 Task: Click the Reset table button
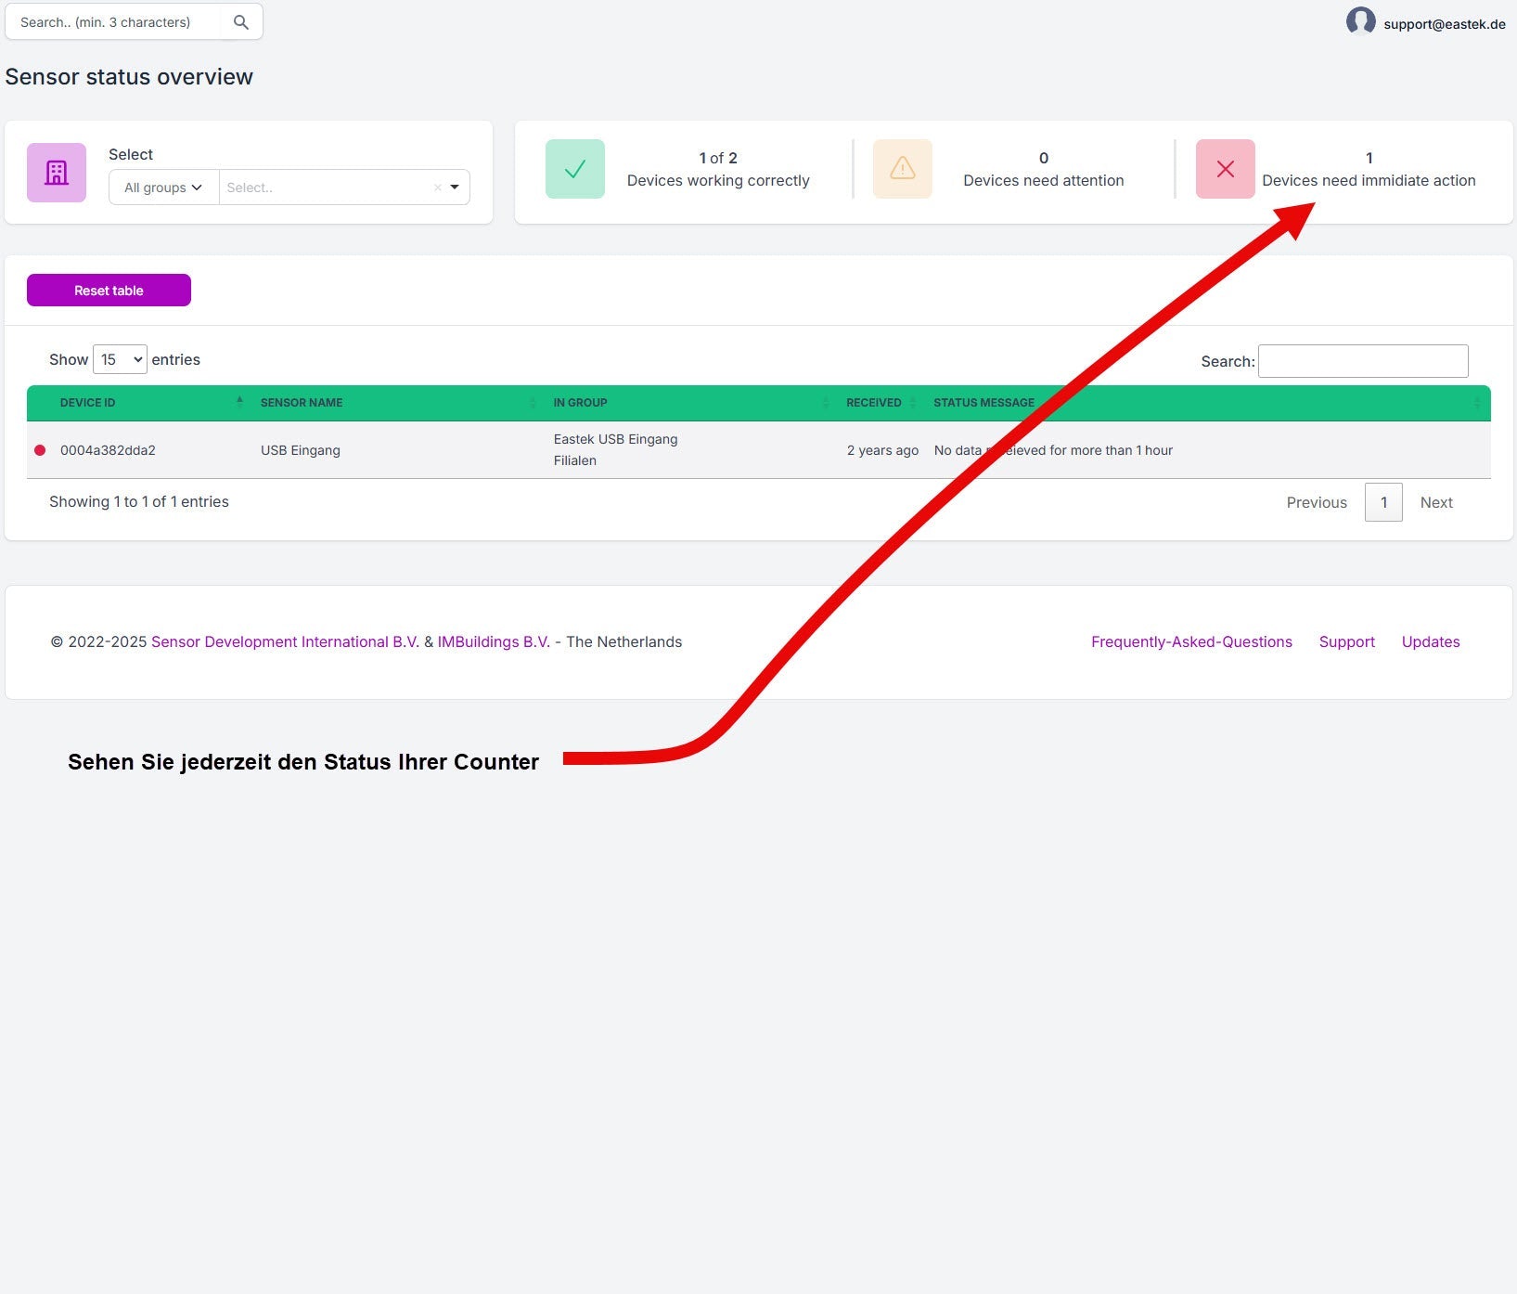point(109,290)
